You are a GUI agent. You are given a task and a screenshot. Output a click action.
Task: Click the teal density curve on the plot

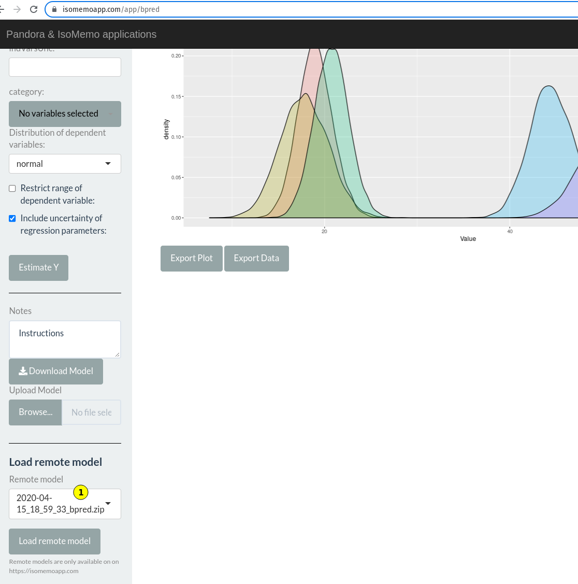(x=331, y=104)
